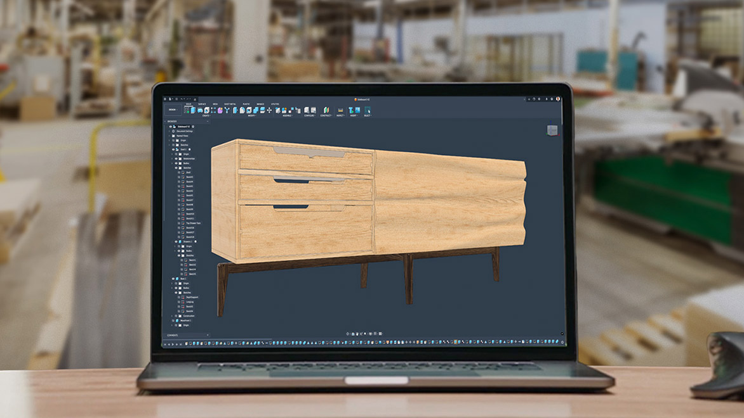Image resolution: width=744 pixels, height=418 pixels.
Task: Open the Design workspace dropdown
Action: pyautogui.click(x=173, y=110)
